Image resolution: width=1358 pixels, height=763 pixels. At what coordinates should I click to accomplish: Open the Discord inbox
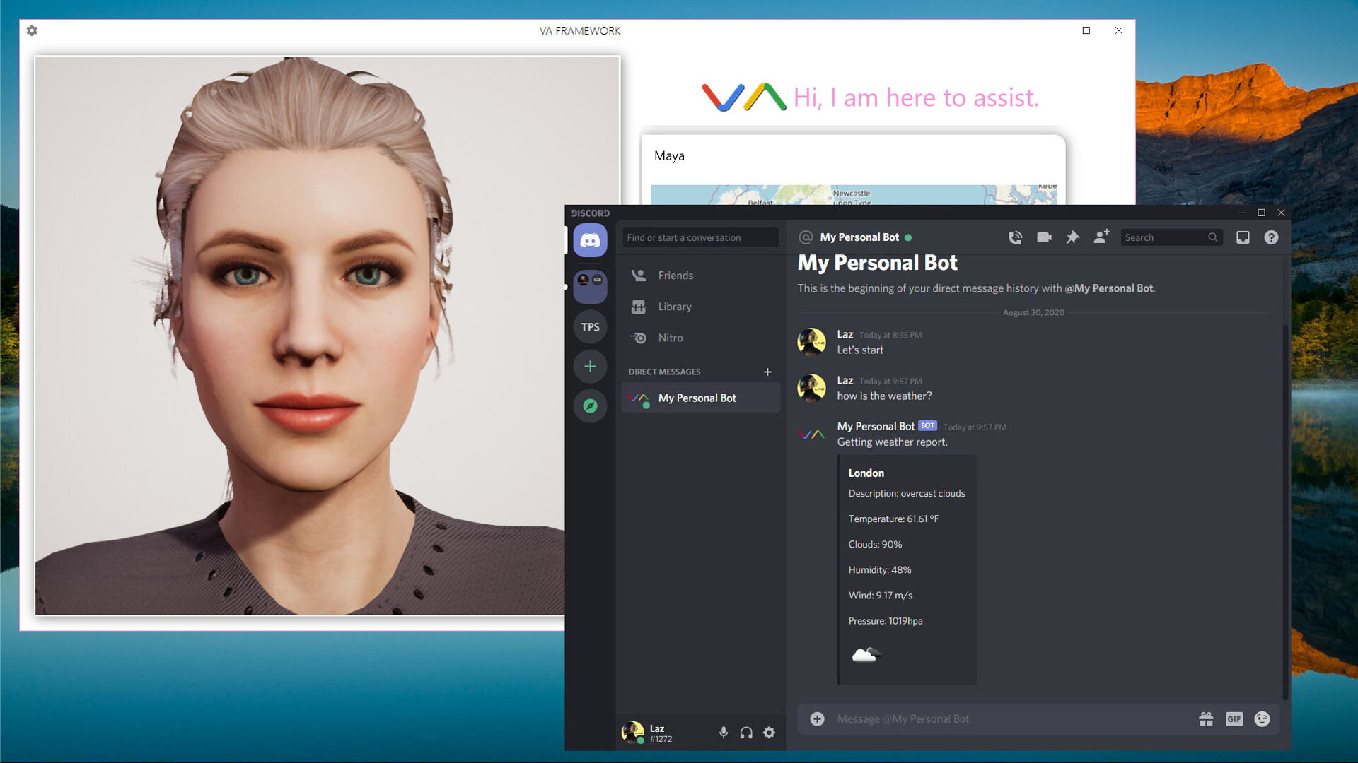[1243, 237]
